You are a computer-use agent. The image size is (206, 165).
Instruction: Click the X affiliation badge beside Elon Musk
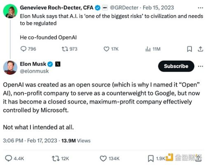pyautogui.click(x=58, y=64)
